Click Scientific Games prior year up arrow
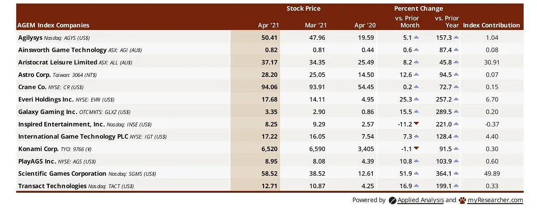The image size is (537, 211). click(x=456, y=173)
